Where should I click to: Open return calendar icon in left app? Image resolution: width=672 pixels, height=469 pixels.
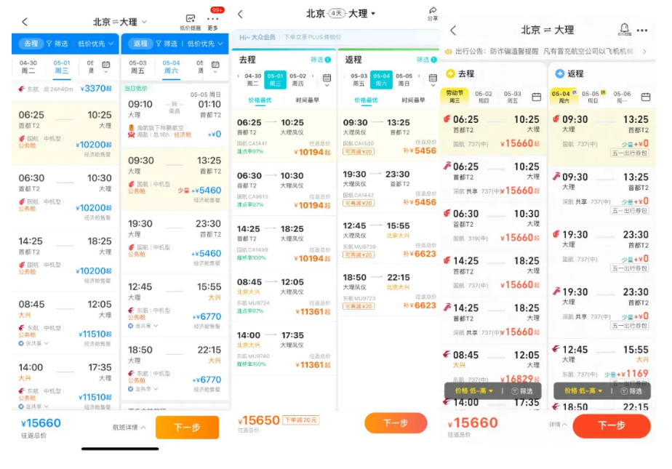click(215, 65)
